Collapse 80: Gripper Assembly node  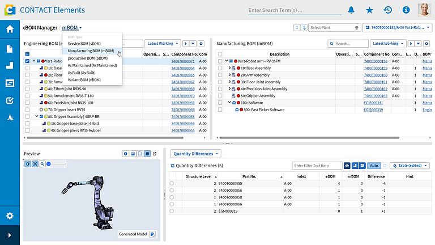[37, 116]
